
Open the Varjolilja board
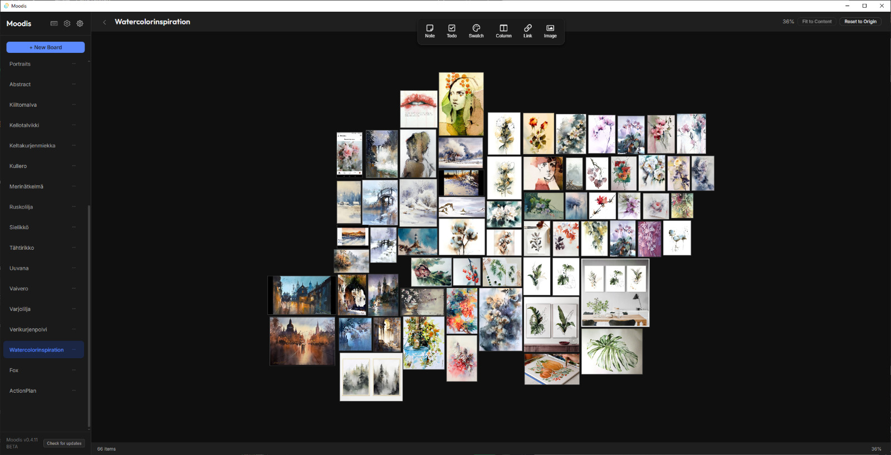click(x=42, y=309)
